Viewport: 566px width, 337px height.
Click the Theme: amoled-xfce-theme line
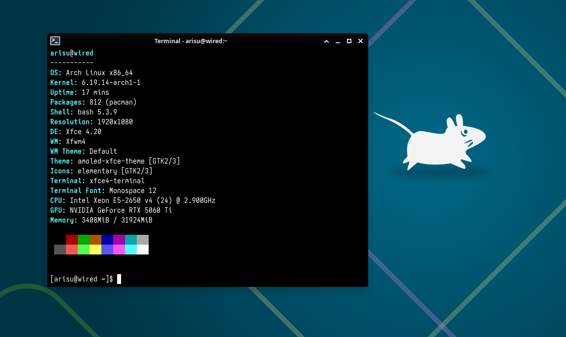[x=115, y=161]
